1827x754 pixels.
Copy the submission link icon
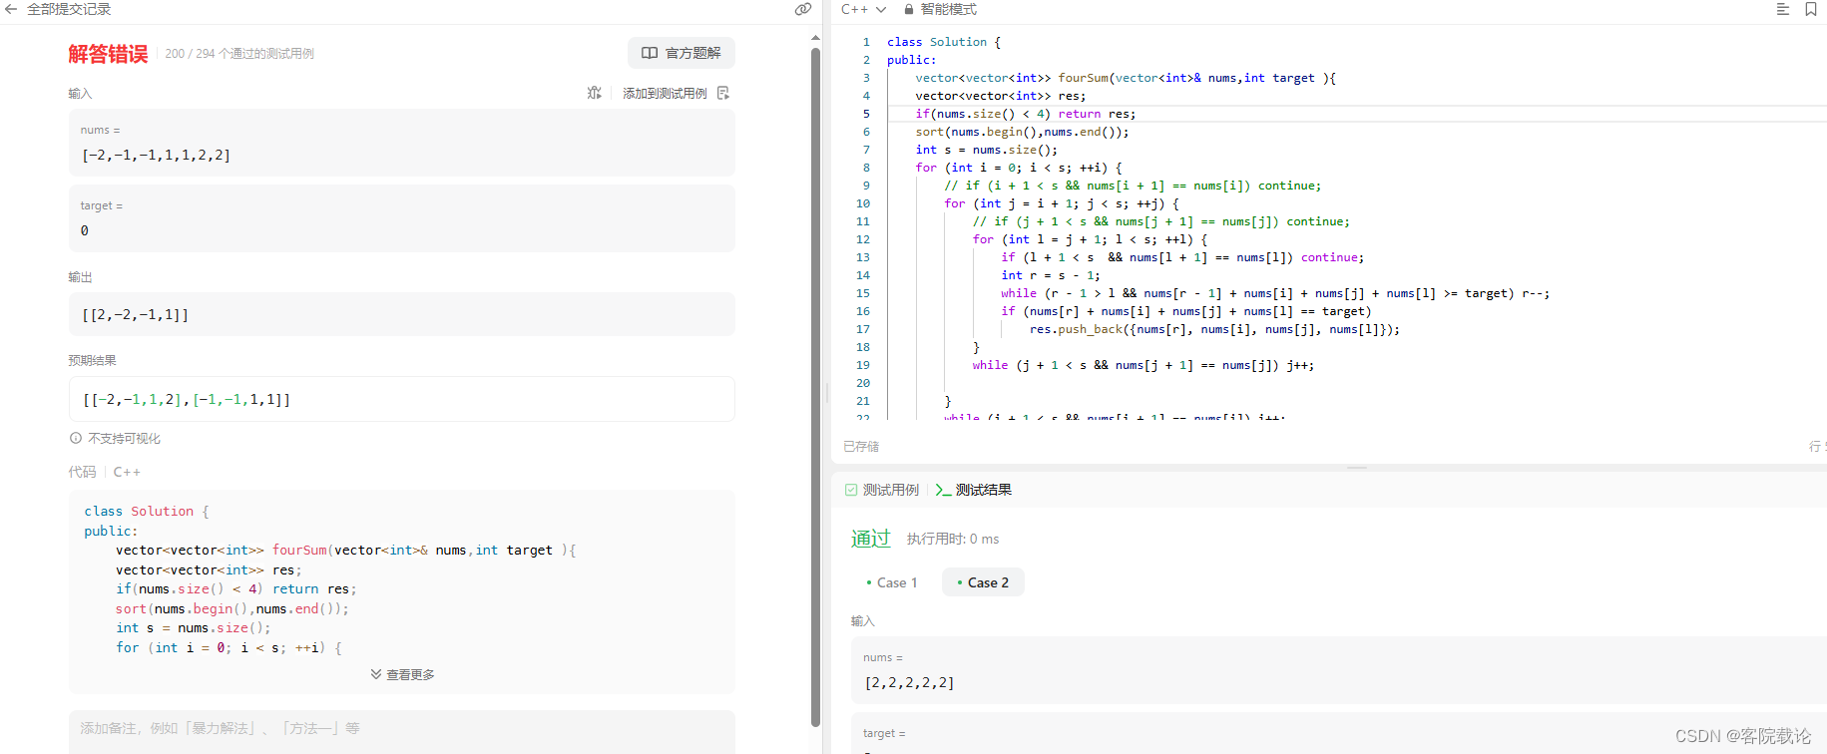803,9
